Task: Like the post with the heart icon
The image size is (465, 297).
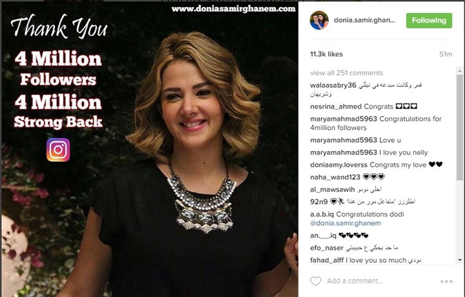Action: click(x=316, y=281)
